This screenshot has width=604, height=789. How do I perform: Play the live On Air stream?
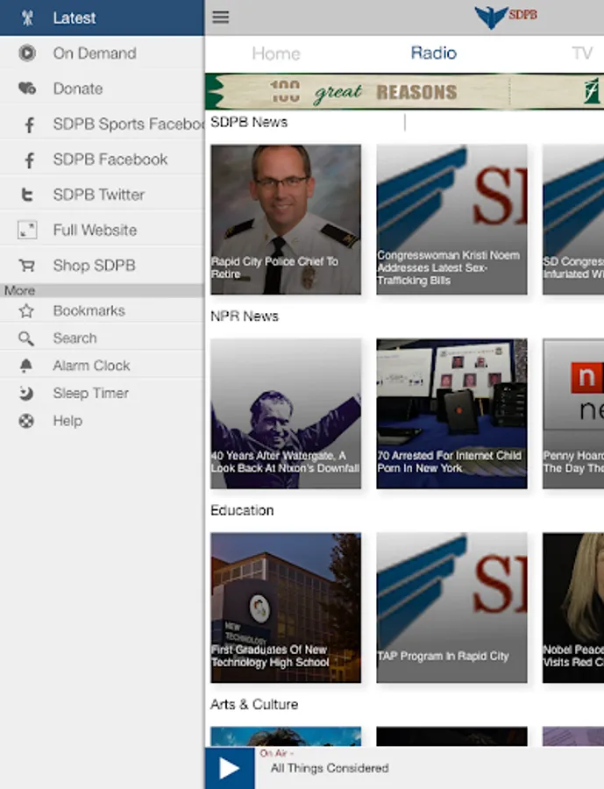tap(230, 768)
